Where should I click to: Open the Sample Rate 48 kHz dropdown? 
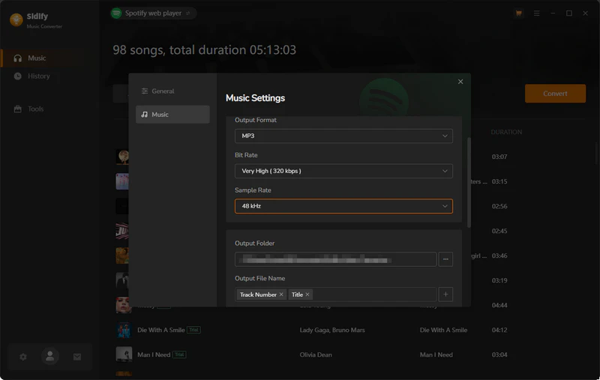coord(343,206)
